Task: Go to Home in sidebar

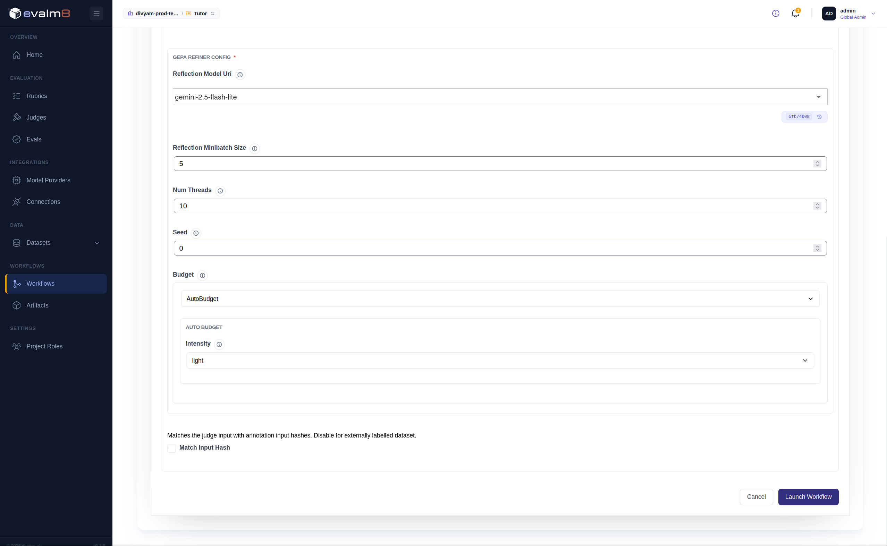Action: click(x=56, y=55)
